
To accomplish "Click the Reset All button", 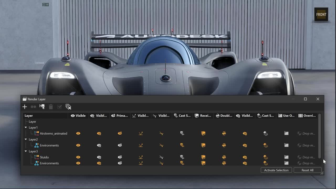I will pos(307,170).
